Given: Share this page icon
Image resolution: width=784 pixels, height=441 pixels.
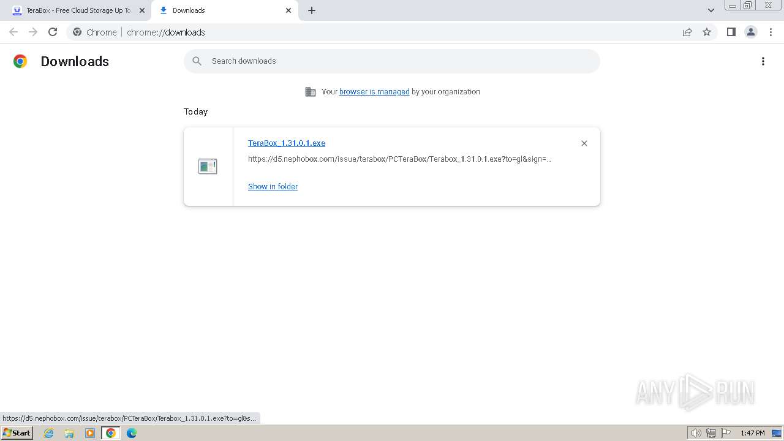Looking at the screenshot, I should (x=687, y=32).
